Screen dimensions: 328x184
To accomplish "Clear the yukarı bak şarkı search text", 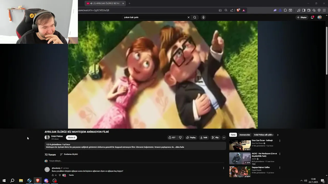I will [x=189, y=17].
